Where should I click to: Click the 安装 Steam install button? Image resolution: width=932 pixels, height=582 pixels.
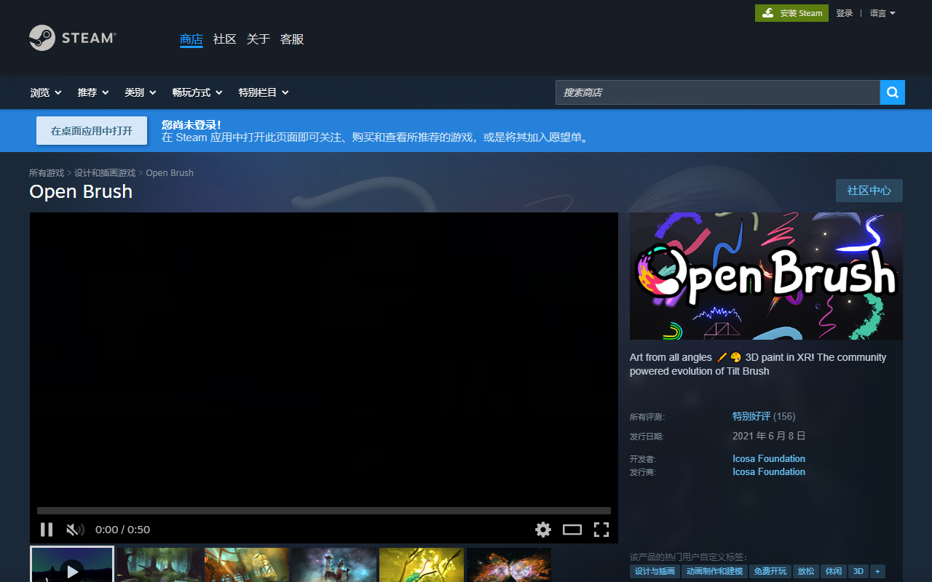pyautogui.click(x=791, y=13)
